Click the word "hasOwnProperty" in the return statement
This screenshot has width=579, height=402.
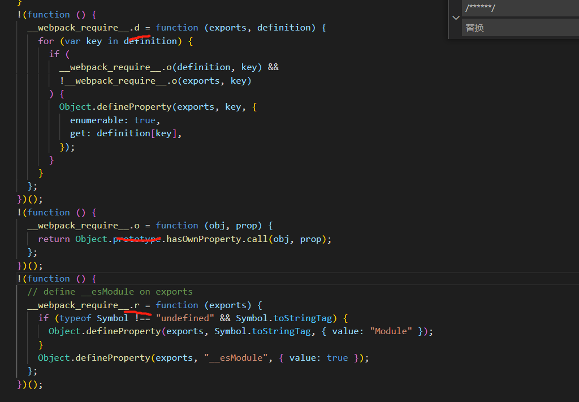tap(204, 239)
